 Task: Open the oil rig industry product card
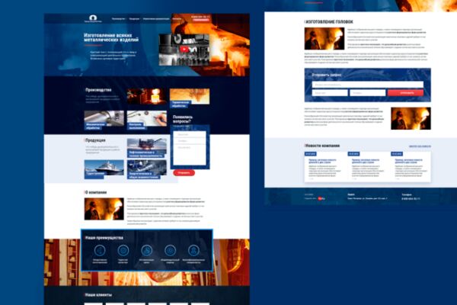pos(147,148)
